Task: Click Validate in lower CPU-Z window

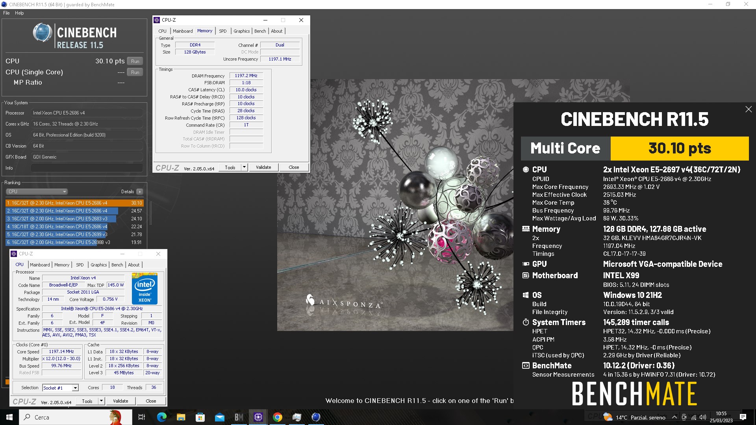Action: 120,401
